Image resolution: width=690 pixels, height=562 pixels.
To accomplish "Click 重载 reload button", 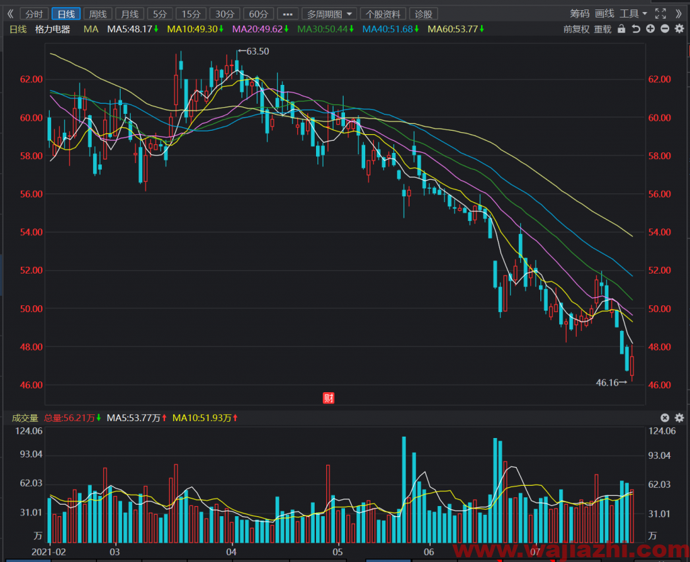I will (603, 30).
